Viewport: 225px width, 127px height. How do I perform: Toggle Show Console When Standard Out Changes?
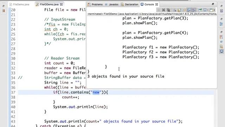[x=189, y=10]
